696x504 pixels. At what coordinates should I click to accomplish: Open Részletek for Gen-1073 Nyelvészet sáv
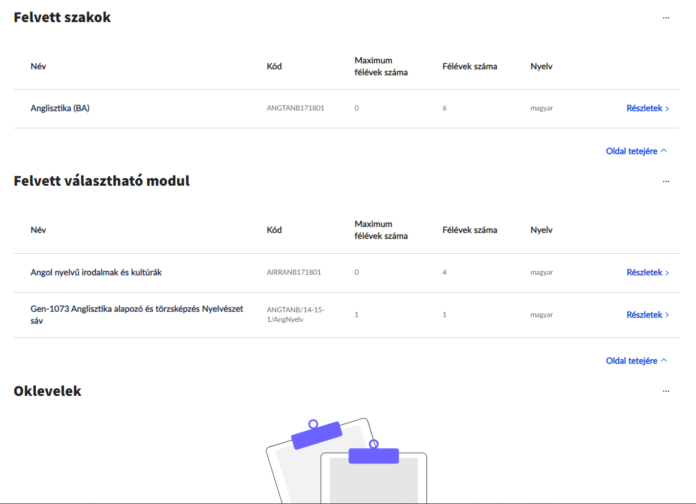click(648, 315)
